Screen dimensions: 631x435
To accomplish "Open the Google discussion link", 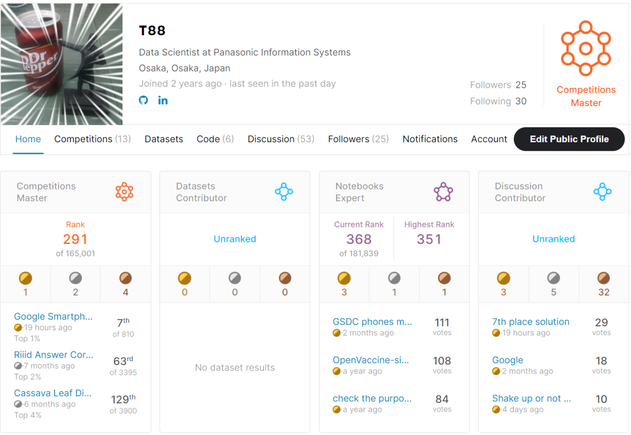I will 507,360.
